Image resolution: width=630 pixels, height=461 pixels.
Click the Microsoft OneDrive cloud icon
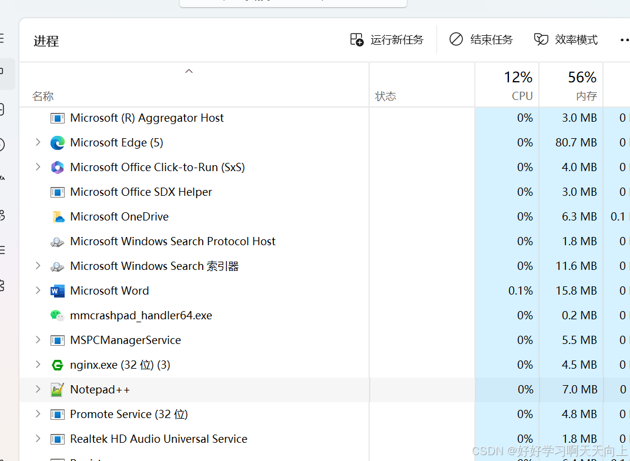58,216
